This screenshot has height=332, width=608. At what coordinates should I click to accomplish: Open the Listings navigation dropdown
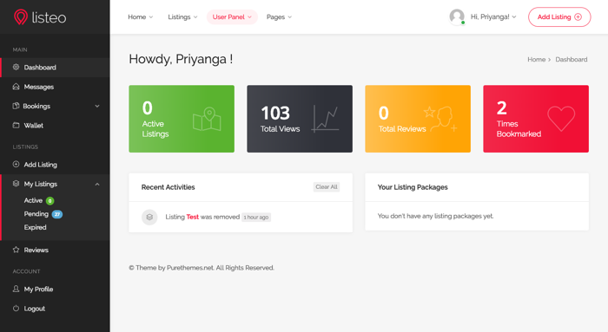182,17
